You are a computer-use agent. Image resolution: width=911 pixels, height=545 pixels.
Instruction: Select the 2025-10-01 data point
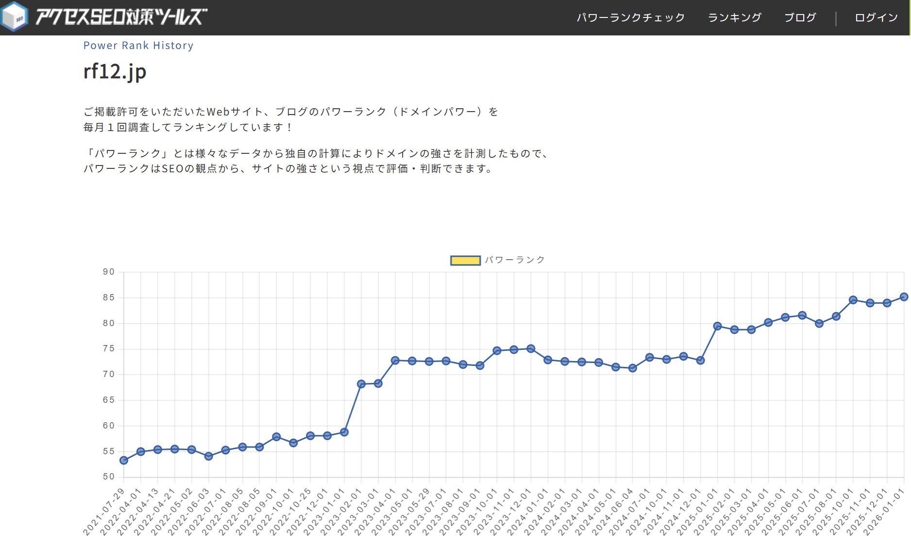tap(853, 300)
